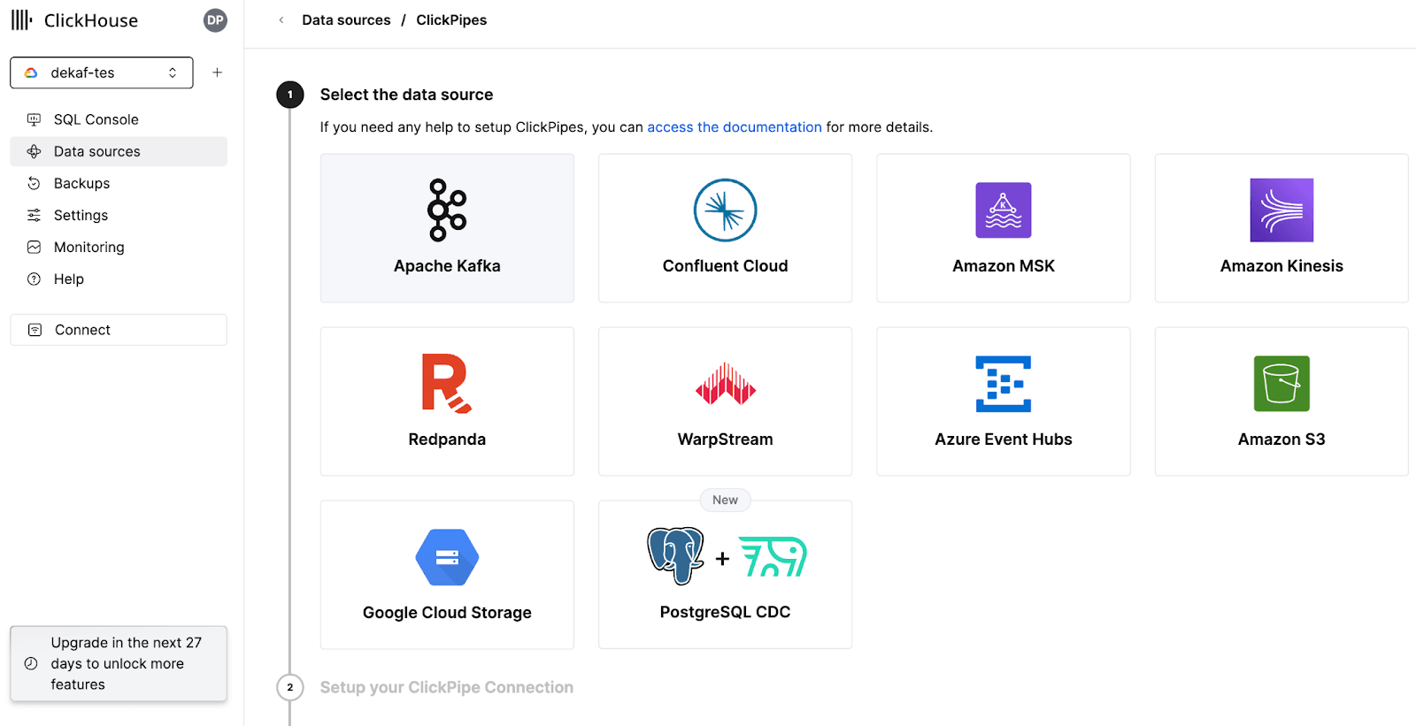This screenshot has height=726, width=1416.
Task: Open the access the documentation link
Action: (x=734, y=127)
